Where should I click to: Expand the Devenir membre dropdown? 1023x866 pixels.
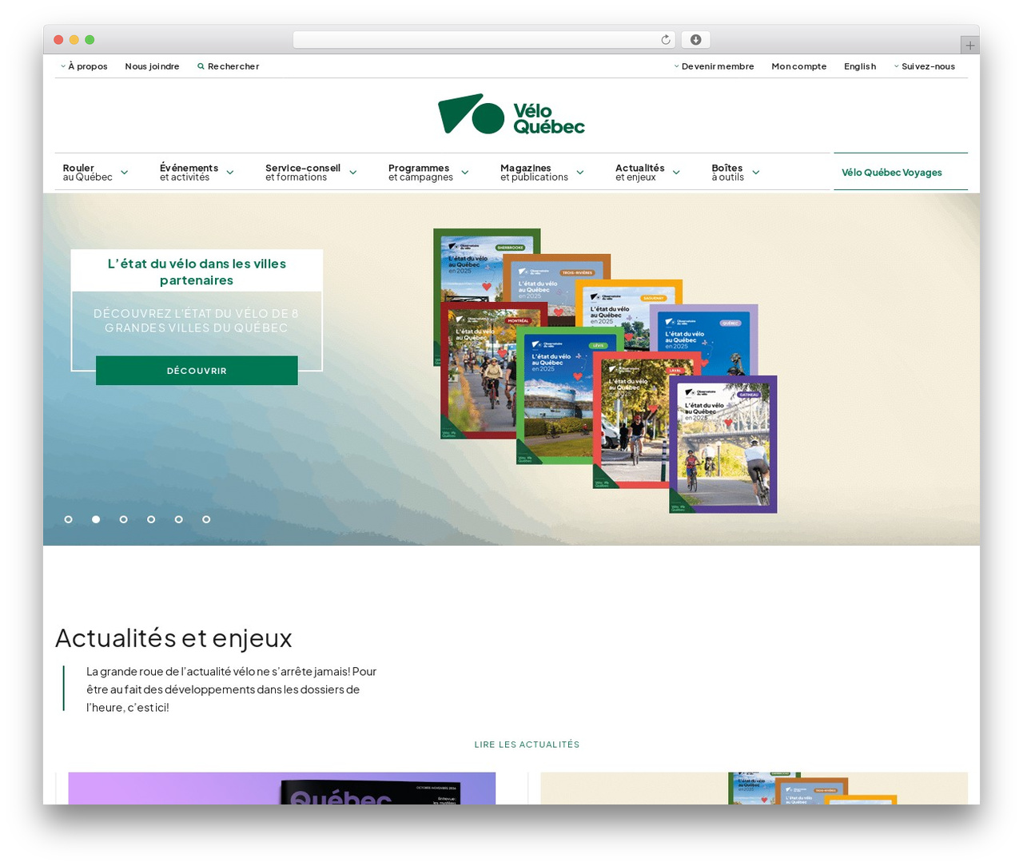[x=714, y=66]
